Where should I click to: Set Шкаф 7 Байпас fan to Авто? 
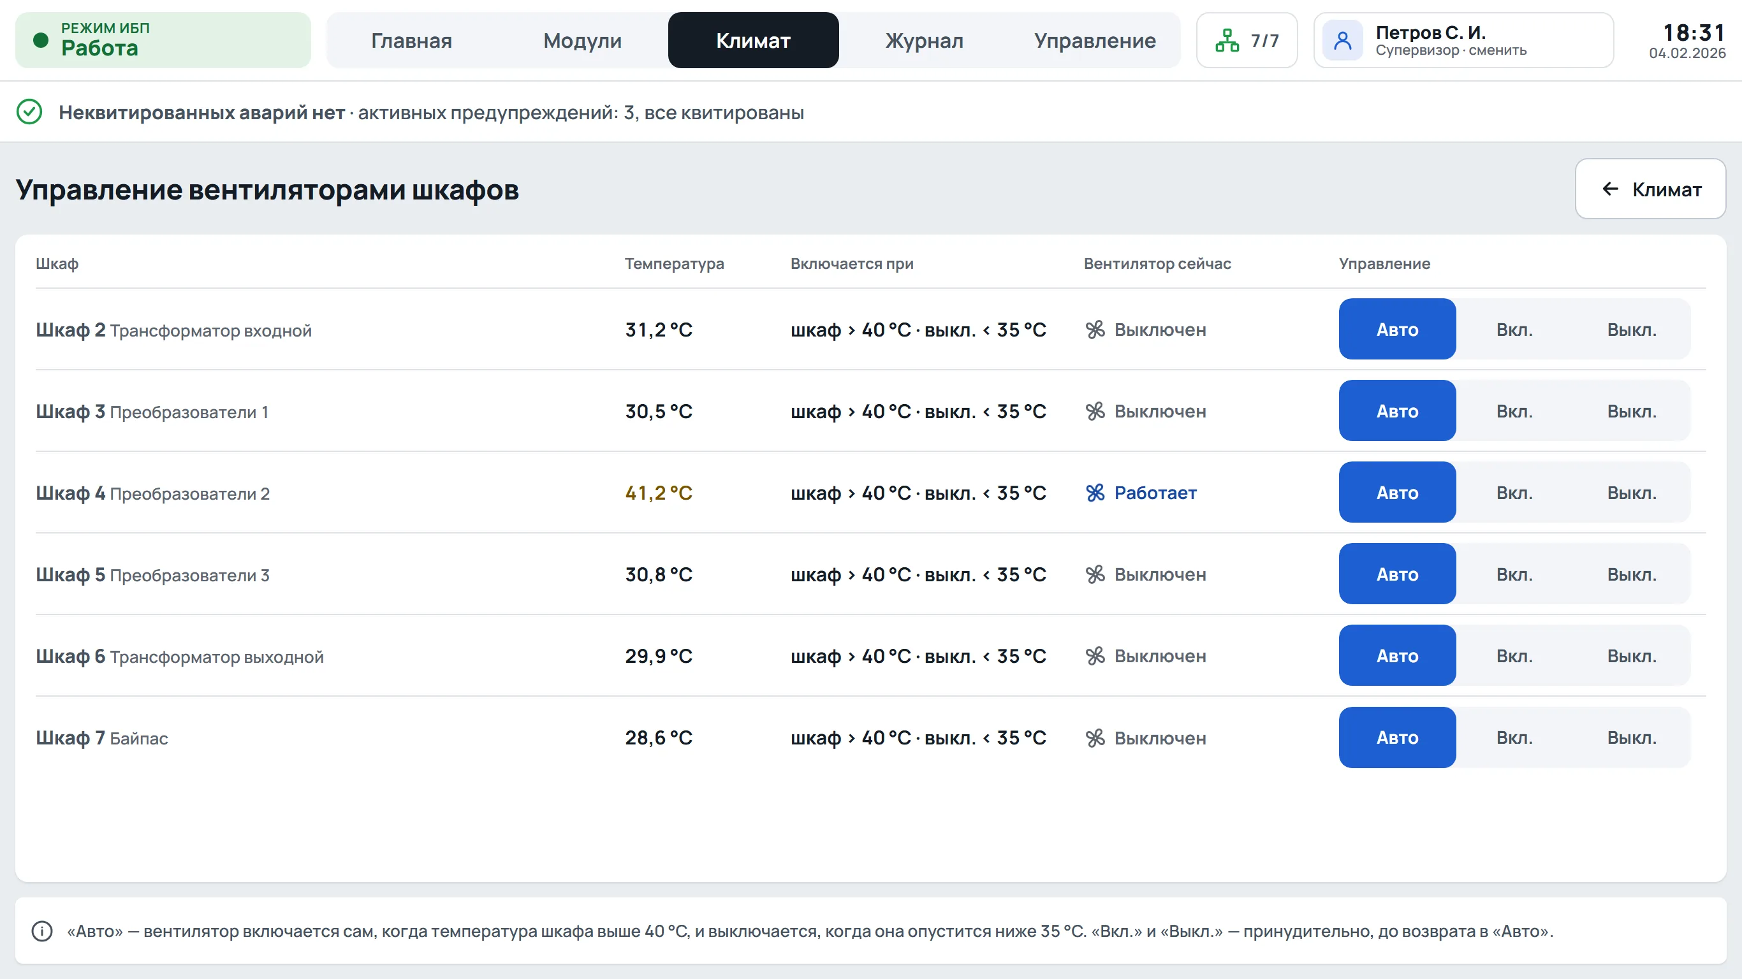coord(1397,737)
